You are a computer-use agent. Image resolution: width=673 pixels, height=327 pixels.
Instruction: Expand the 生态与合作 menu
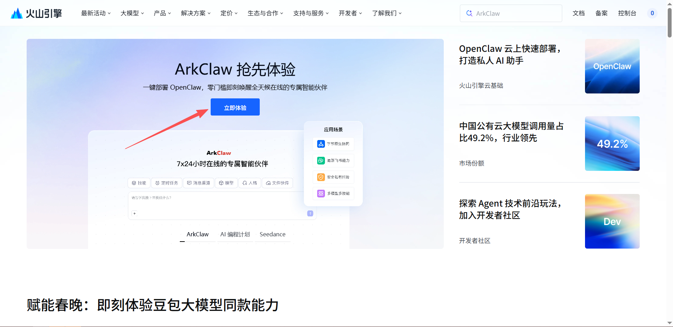pyautogui.click(x=265, y=13)
